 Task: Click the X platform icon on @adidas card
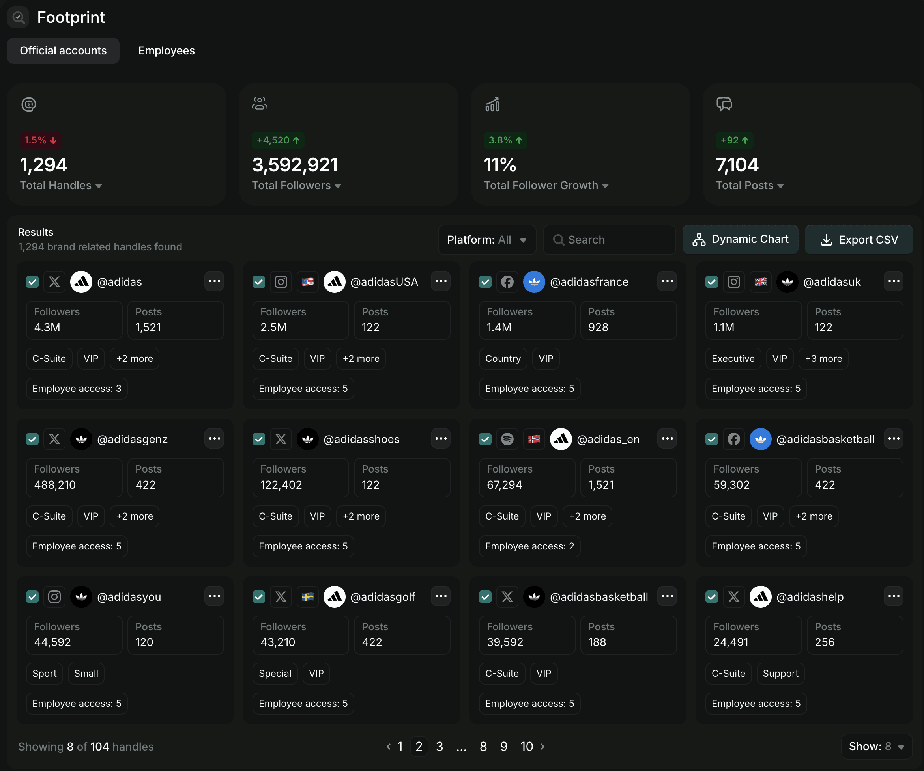[x=54, y=282]
